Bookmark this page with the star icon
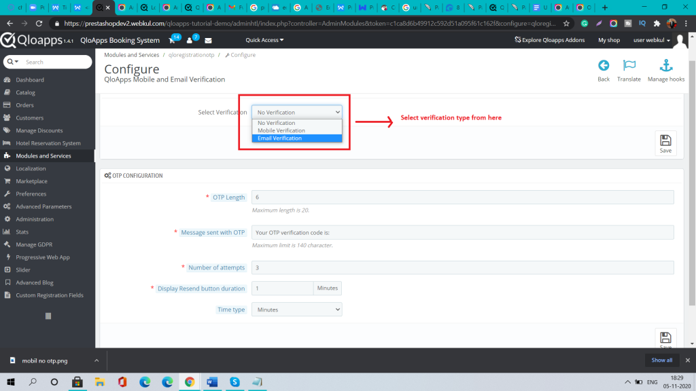696x391 pixels. tap(566, 24)
